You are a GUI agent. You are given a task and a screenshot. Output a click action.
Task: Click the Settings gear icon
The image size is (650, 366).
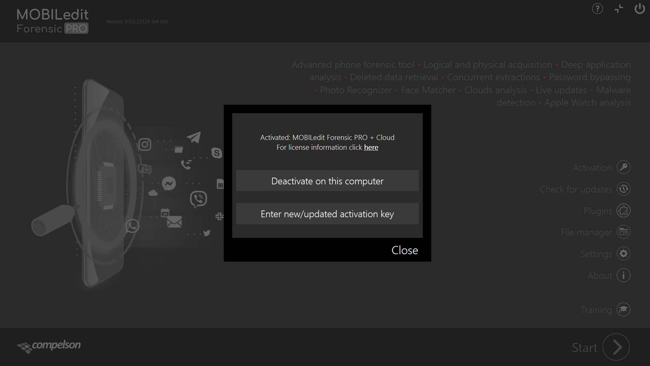pos(623,254)
